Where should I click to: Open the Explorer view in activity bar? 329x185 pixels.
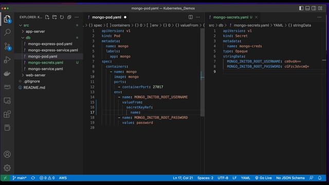tap(7, 19)
